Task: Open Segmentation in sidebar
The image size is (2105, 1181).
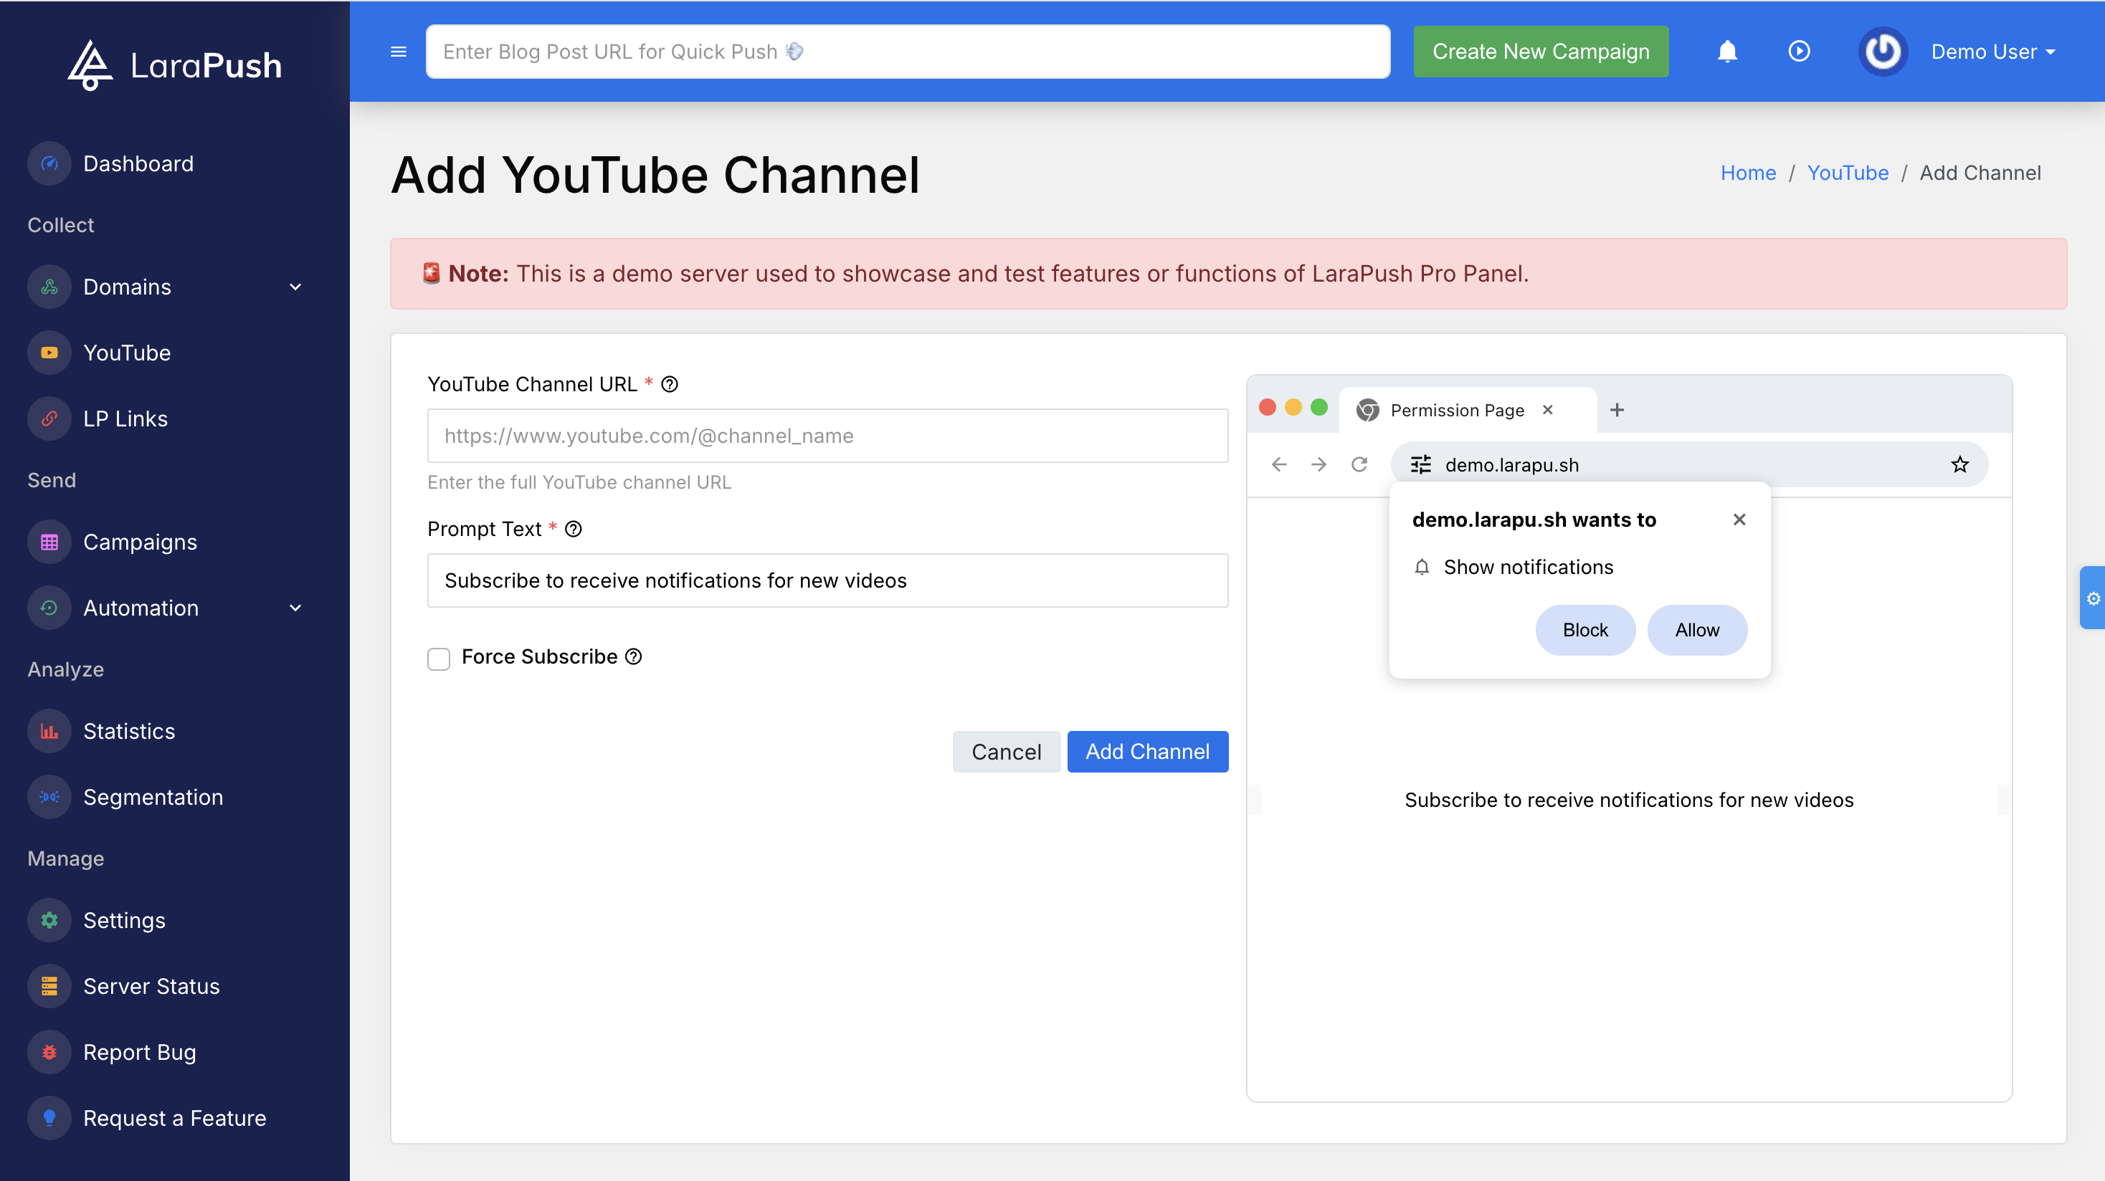Action: 153,797
